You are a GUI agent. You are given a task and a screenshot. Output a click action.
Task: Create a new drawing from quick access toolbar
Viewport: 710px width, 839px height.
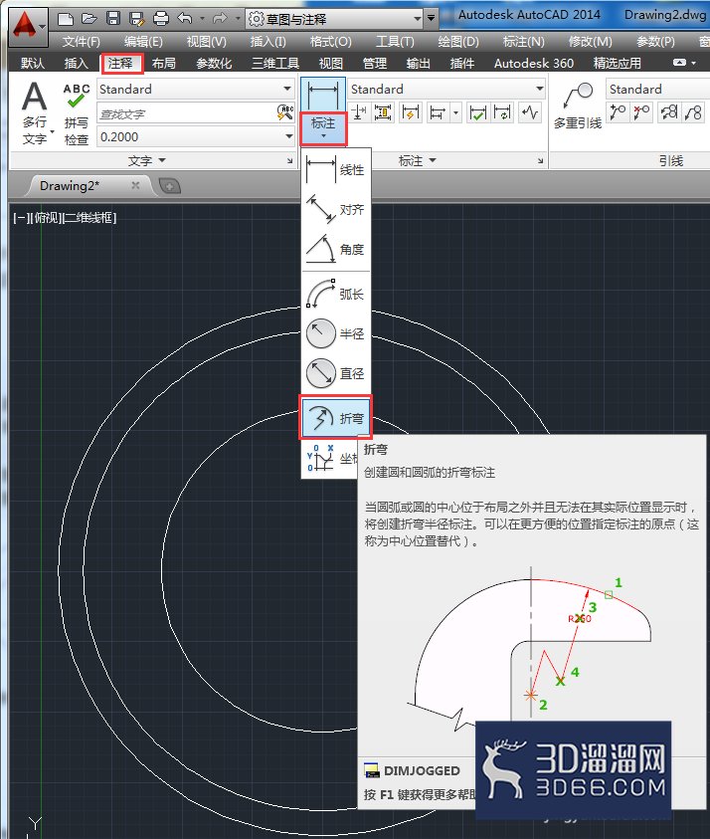click(x=66, y=19)
